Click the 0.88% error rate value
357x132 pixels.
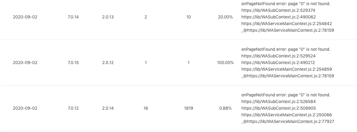[x=226, y=108]
